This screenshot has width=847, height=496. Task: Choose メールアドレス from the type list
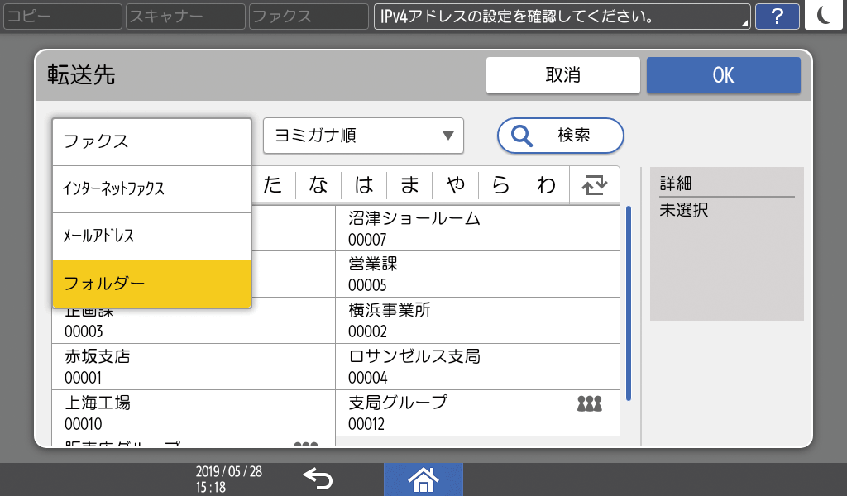[x=151, y=236]
